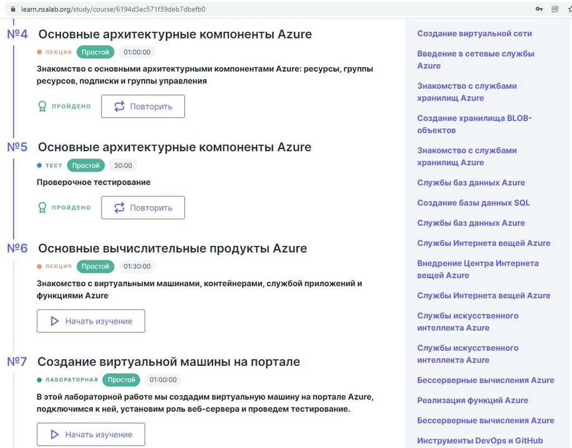Click the lock icon in address bar
The image size is (572, 448).
(x=13, y=9)
